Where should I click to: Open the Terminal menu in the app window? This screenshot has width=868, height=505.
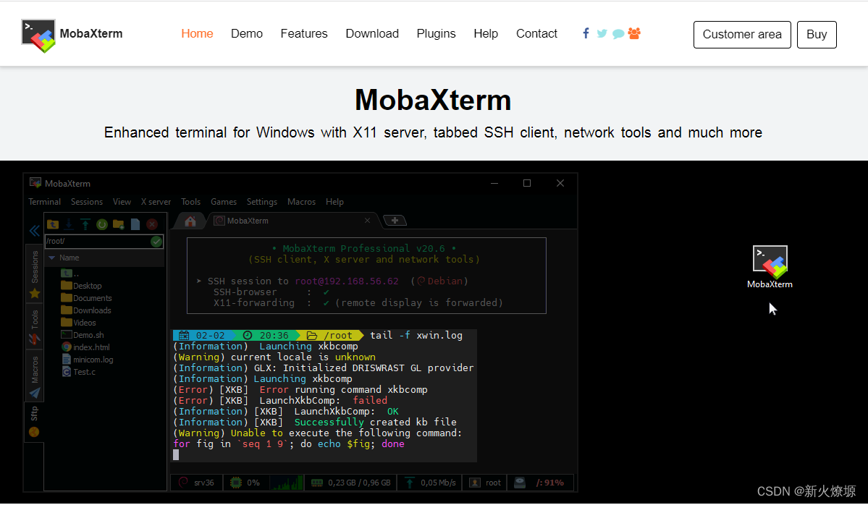point(44,202)
